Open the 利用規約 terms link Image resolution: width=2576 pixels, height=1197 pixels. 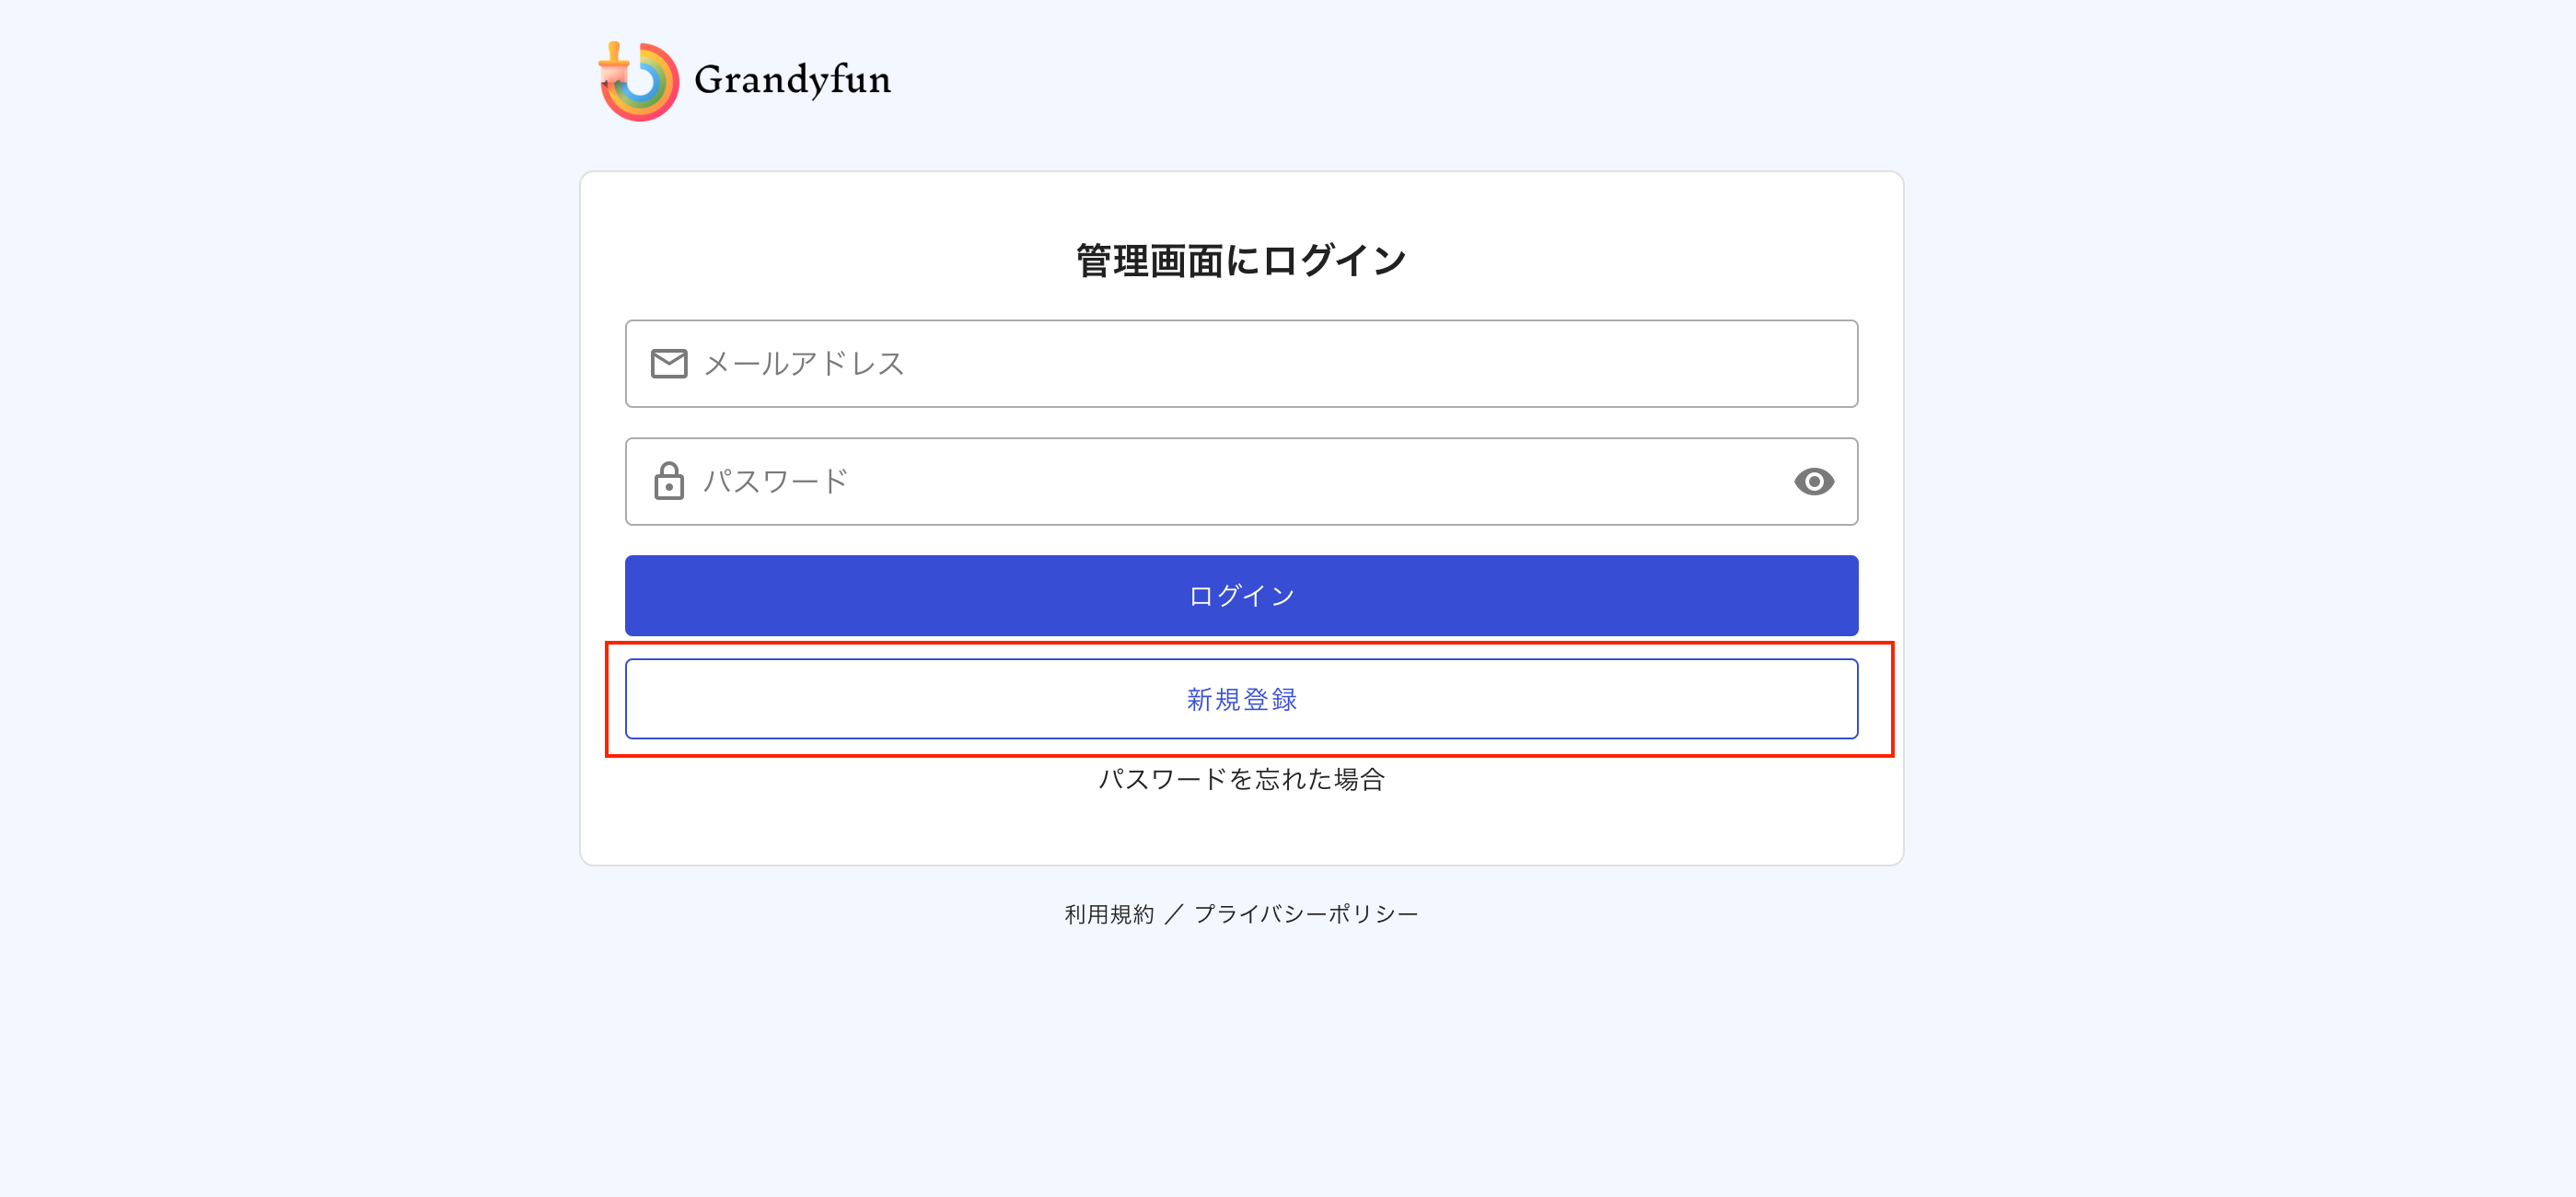pos(1109,912)
